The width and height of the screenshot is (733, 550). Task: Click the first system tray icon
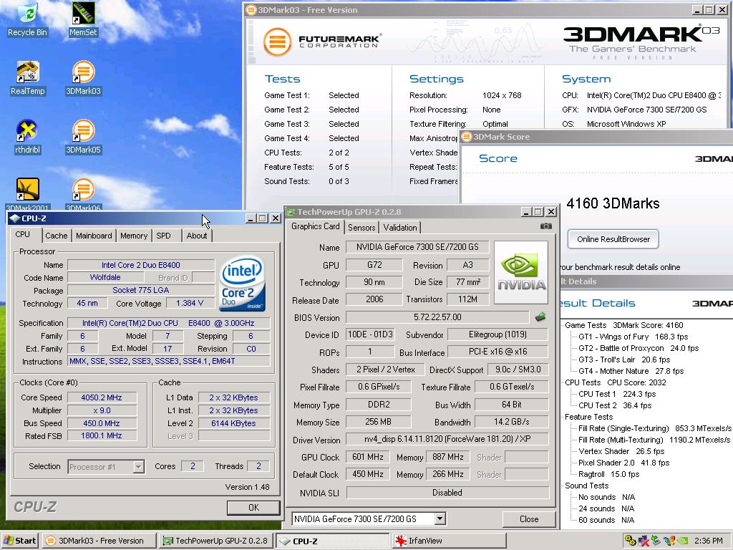coord(630,541)
